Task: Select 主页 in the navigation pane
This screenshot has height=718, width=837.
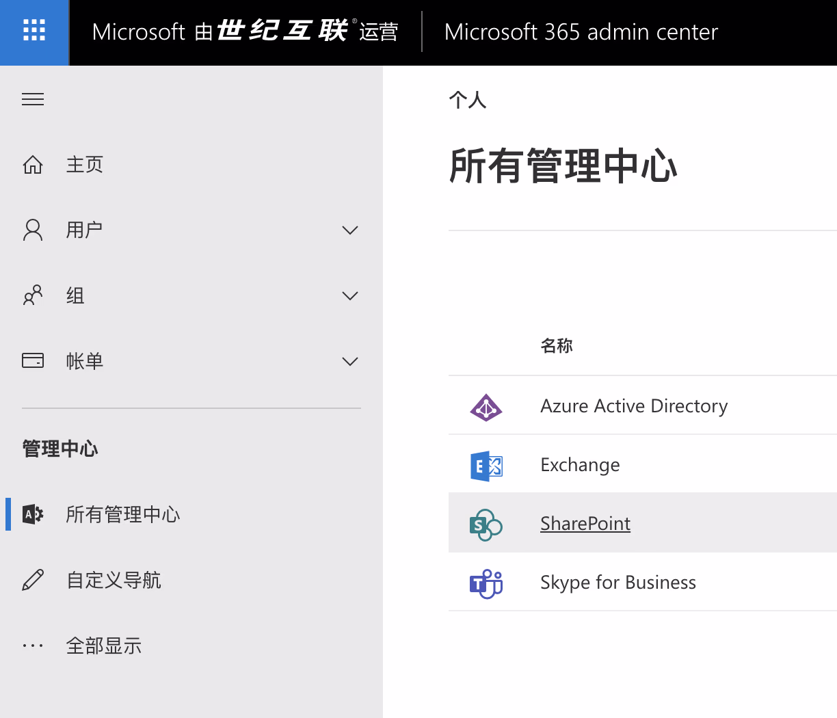Action: (x=85, y=165)
